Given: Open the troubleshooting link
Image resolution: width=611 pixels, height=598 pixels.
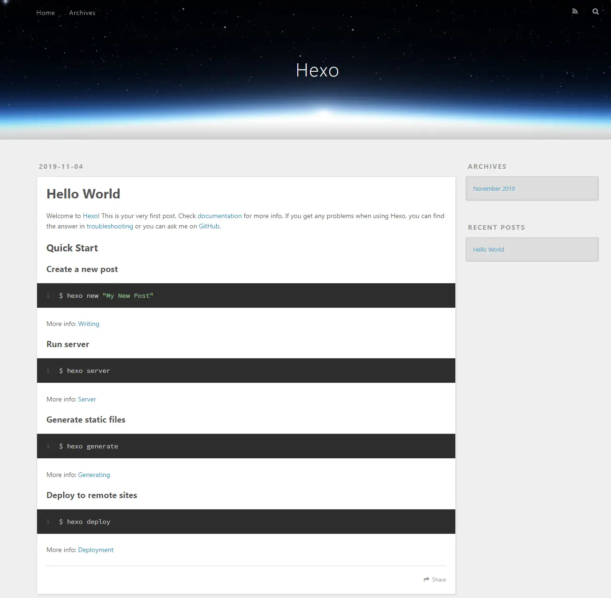Looking at the screenshot, I should coord(110,226).
